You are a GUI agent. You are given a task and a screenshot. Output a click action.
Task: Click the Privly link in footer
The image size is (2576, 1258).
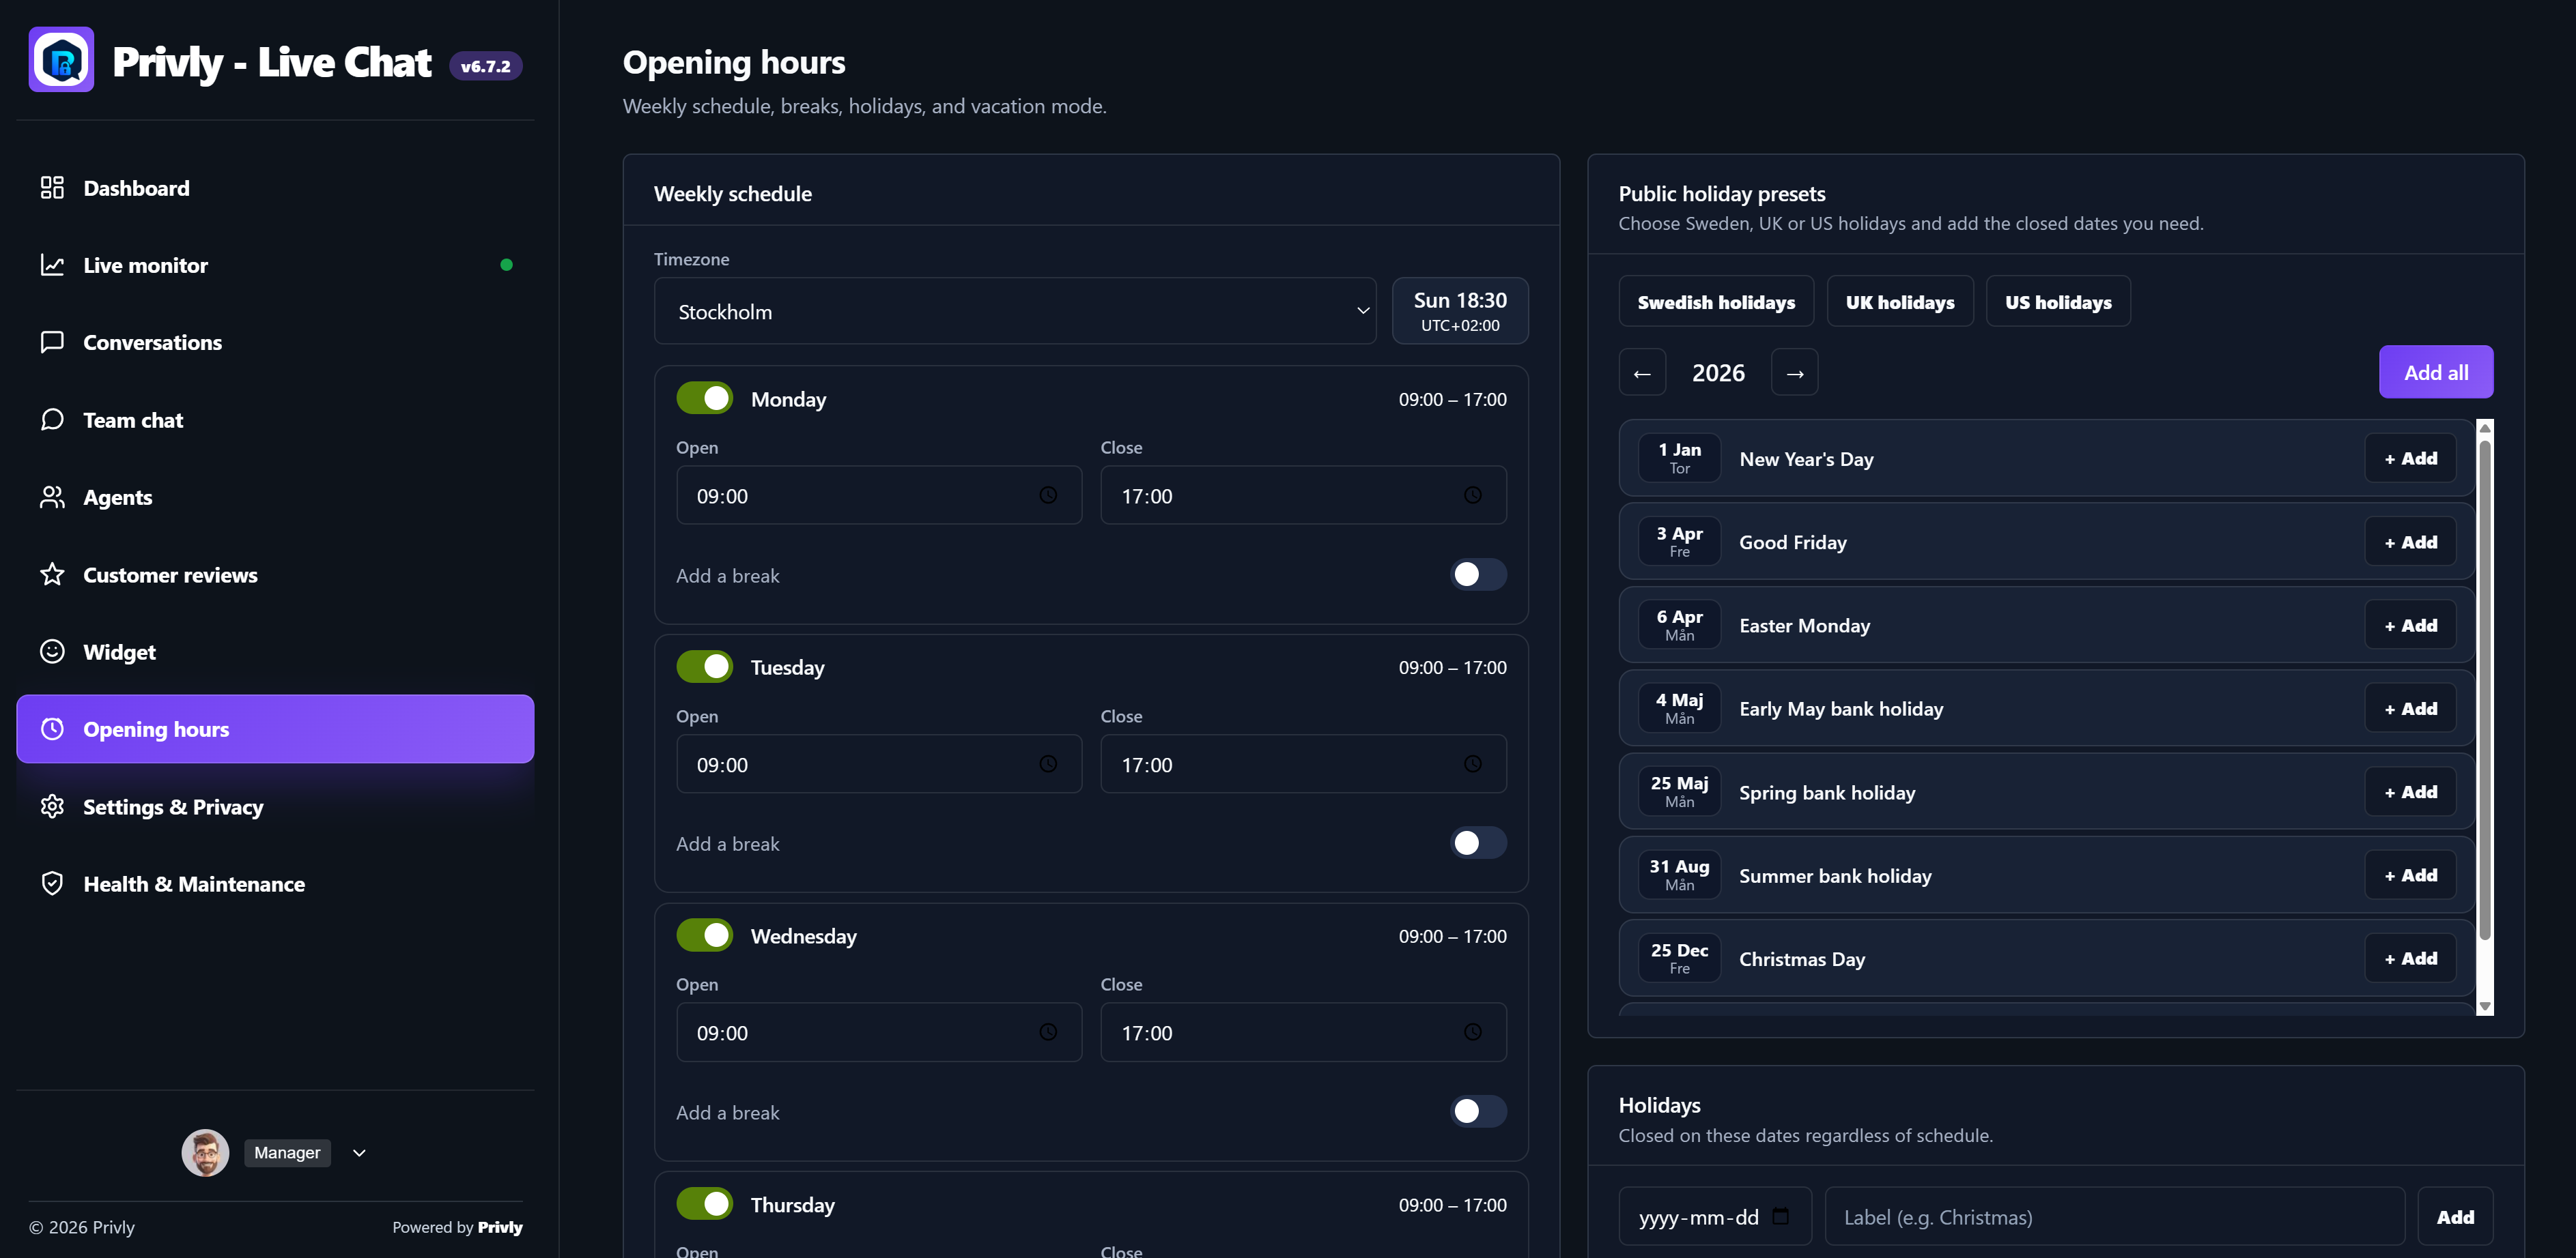500,1227
